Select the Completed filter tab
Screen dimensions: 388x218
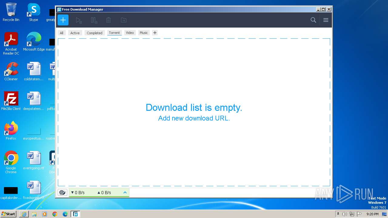(95, 33)
